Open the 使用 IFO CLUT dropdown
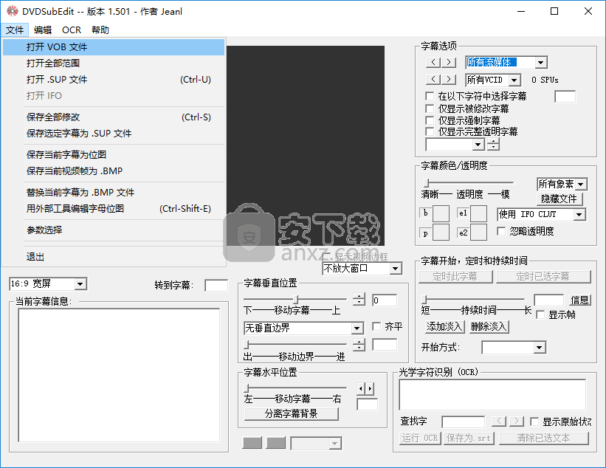Screen dimensions: 606x468 (579, 215)
